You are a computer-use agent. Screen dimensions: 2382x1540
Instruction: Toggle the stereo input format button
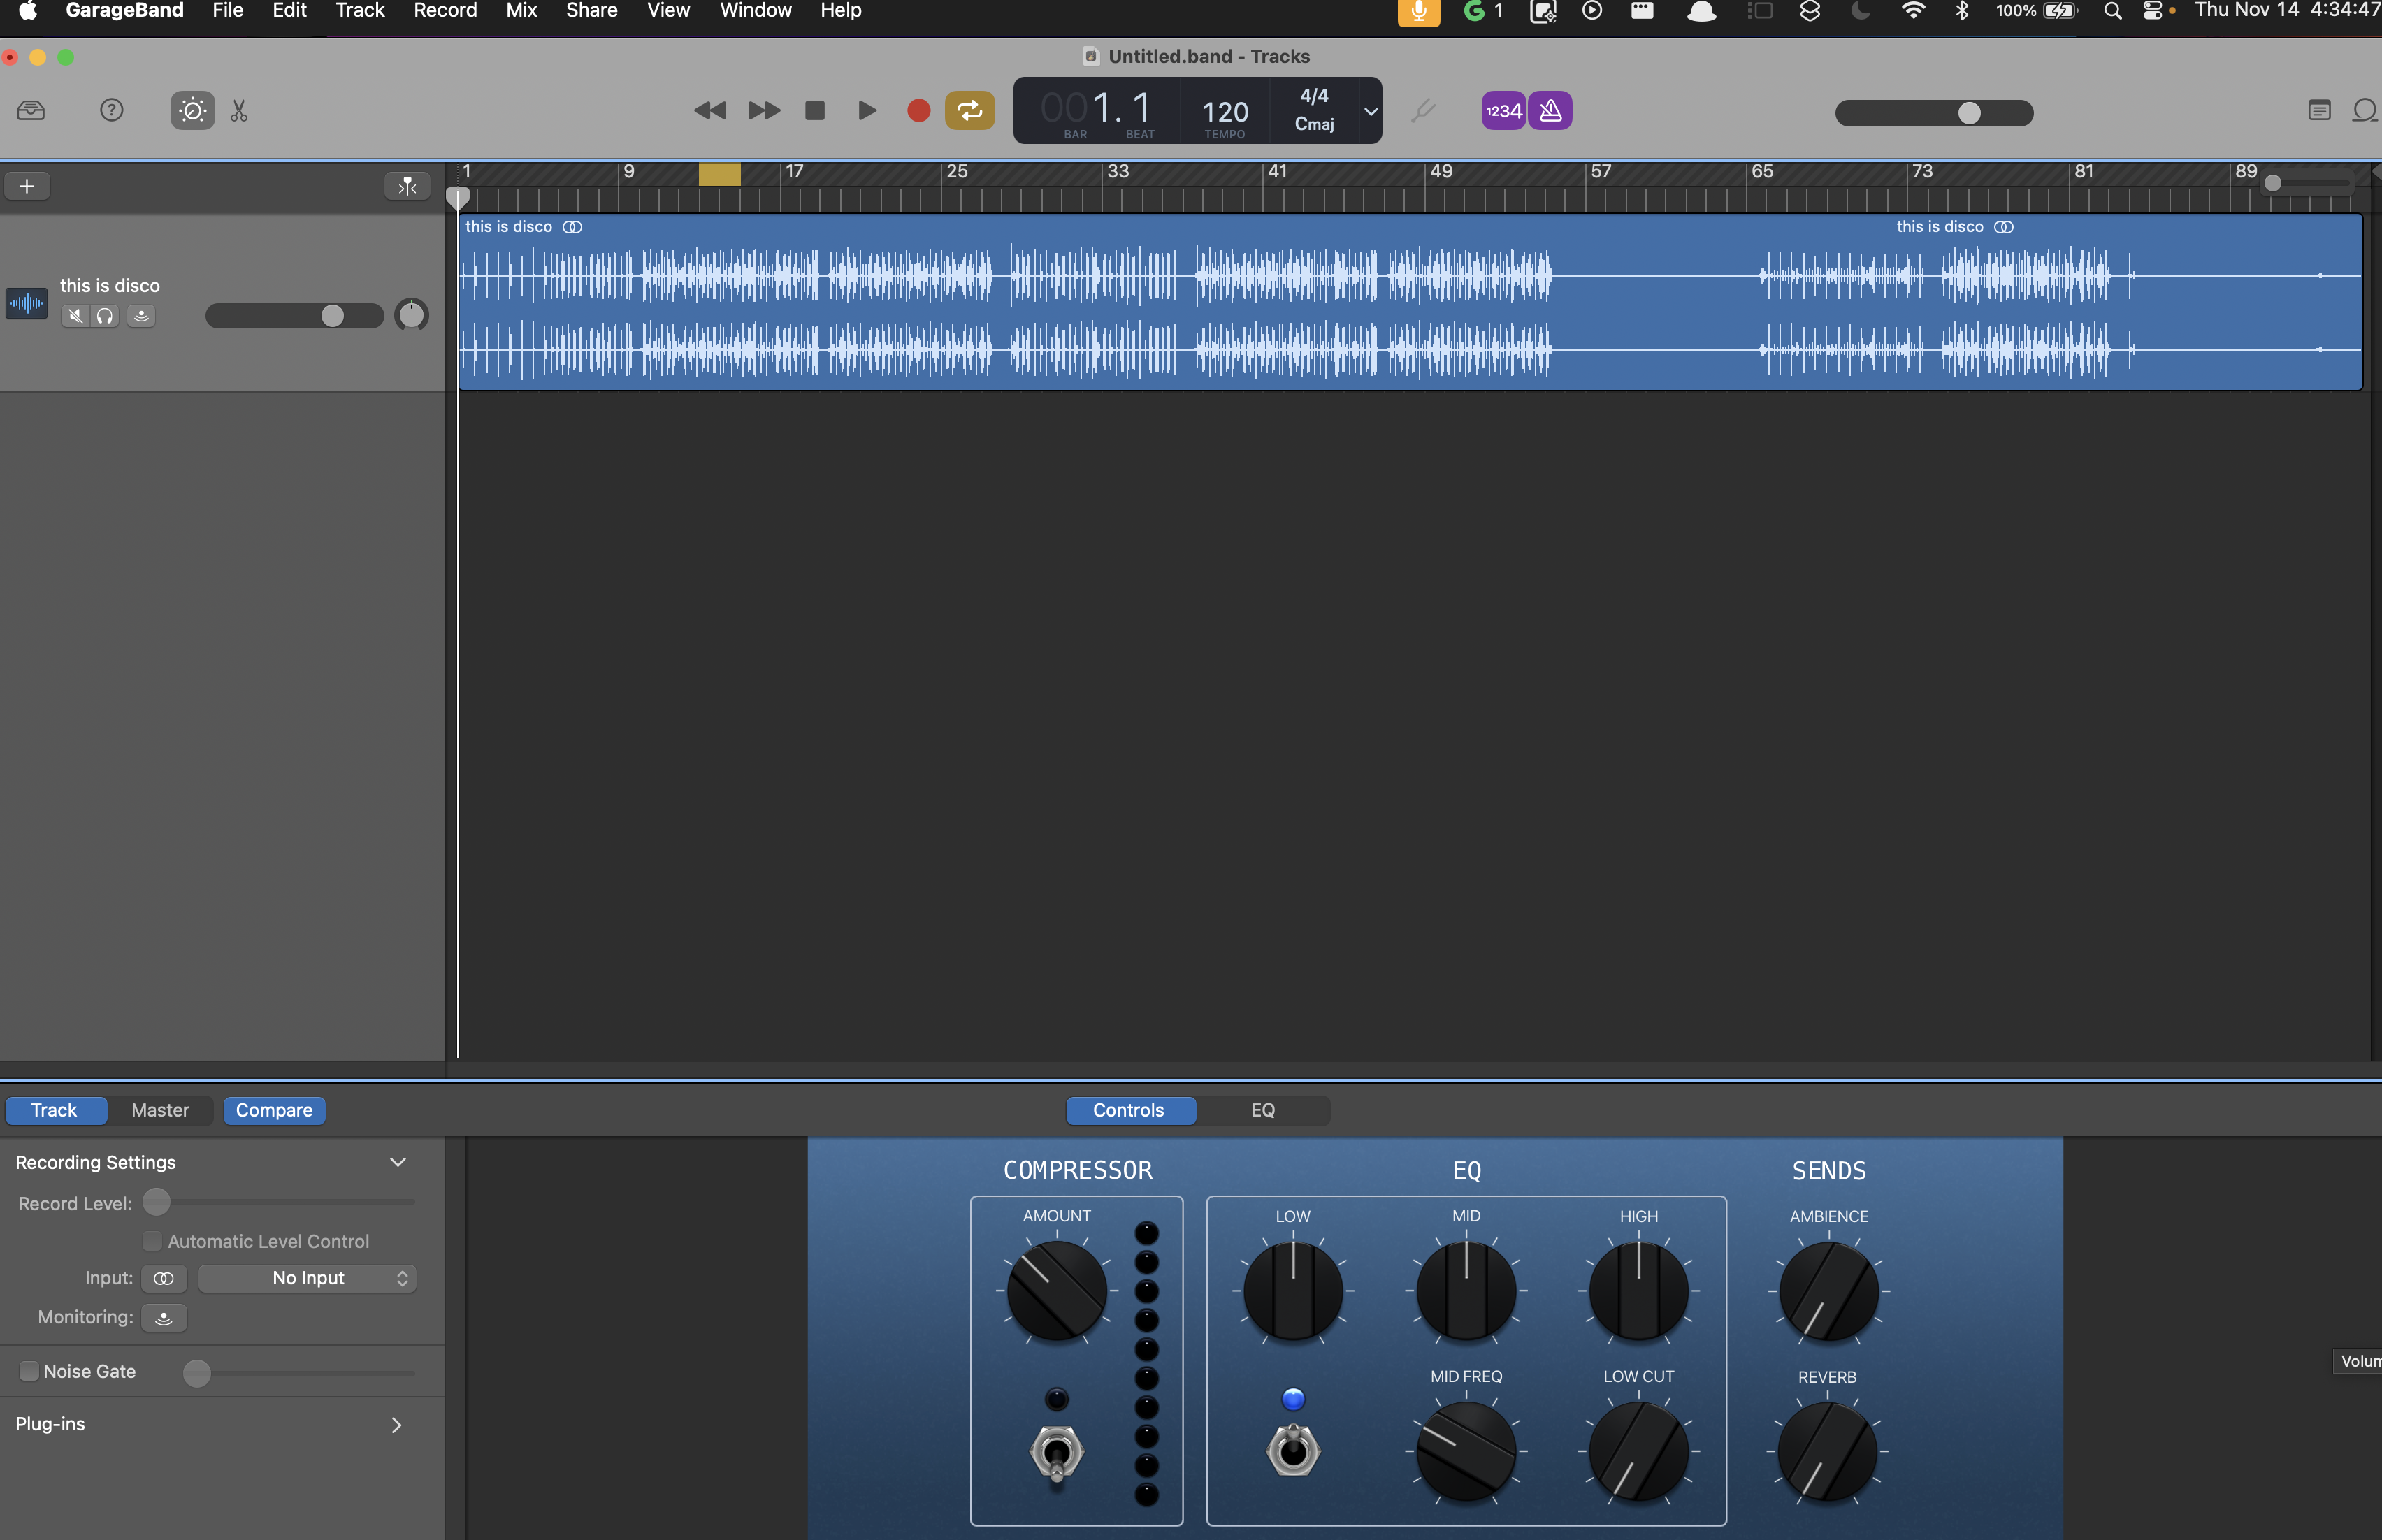[164, 1278]
